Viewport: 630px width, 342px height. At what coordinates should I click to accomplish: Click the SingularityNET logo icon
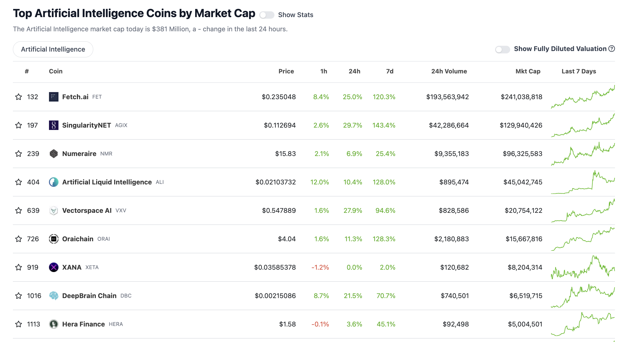click(x=54, y=125)
